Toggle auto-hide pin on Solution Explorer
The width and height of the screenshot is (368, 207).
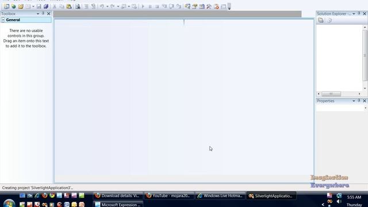point(359,14)
